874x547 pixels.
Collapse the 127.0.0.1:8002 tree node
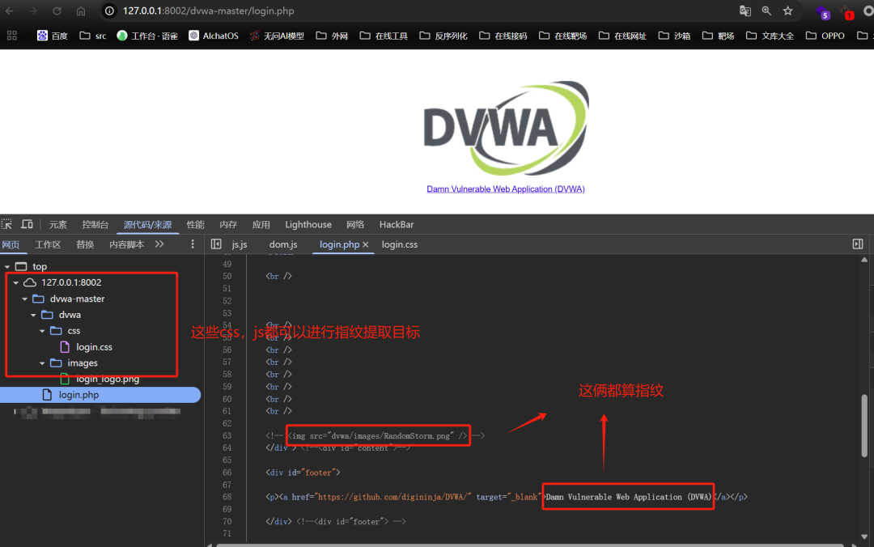15,282
